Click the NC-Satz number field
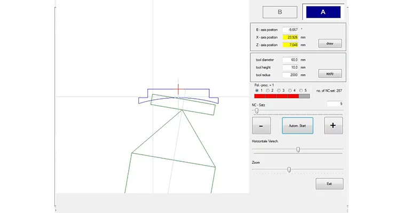403x213 pixels. point(335,104)
